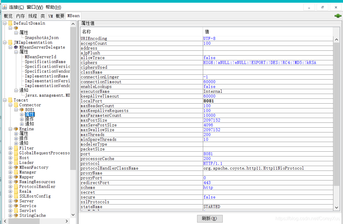Expand the Filter tree node
Image resolution: width=343 pixels, height=224 pixels.
point(10,148)
